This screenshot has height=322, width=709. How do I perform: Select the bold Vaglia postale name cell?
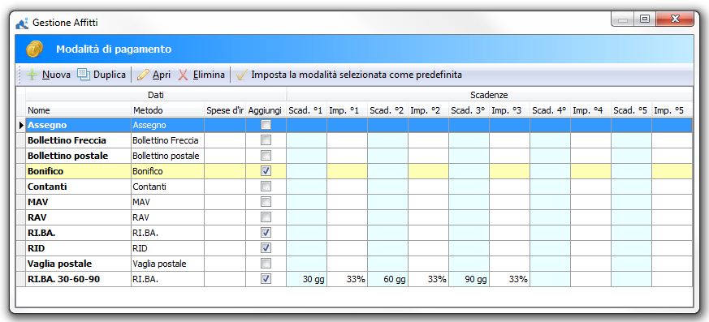[x=78, y=264]
